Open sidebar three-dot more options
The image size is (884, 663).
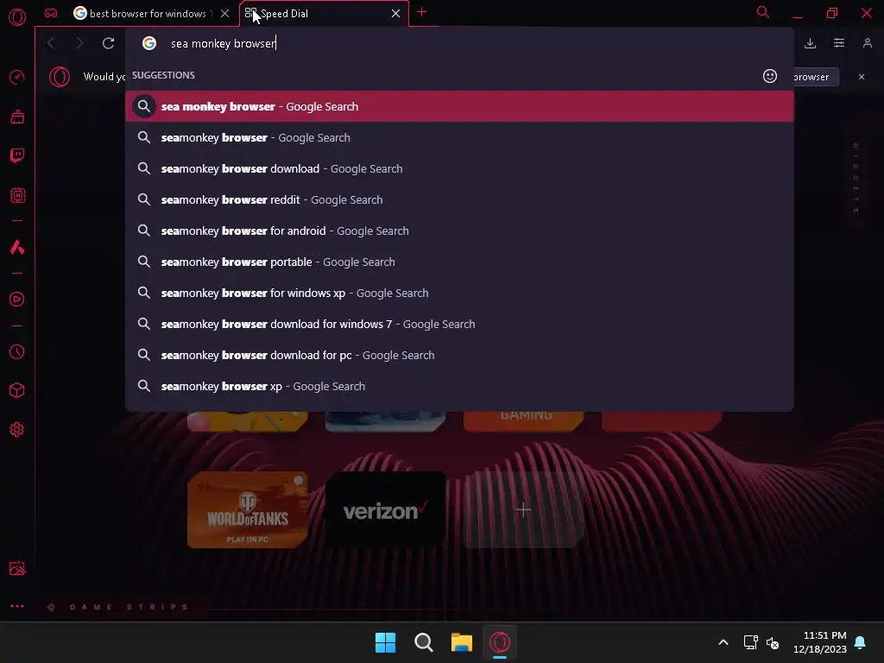coord(17,606)
